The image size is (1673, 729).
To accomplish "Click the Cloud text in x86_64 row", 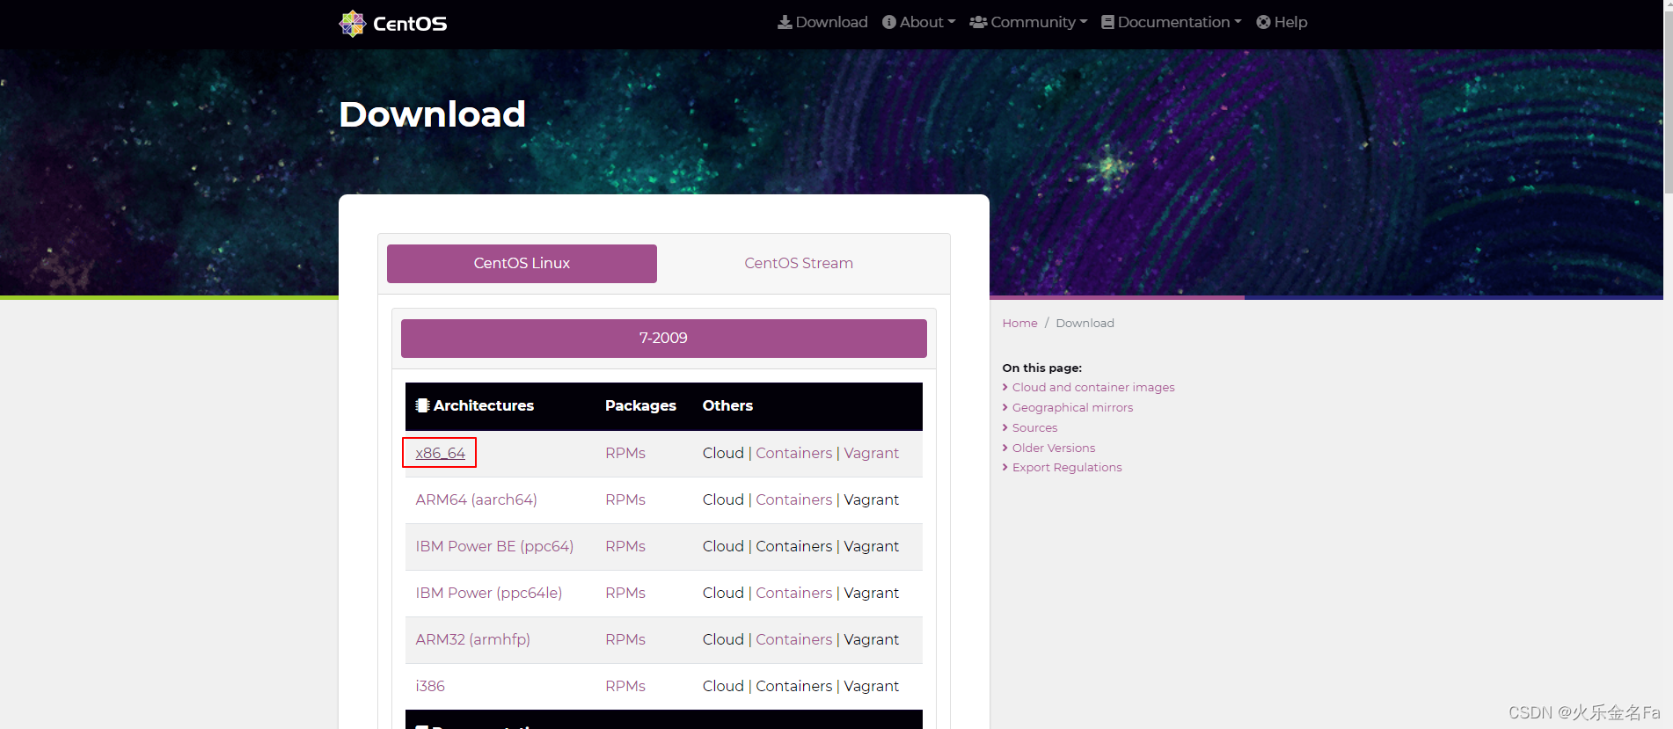I will coord(723,453).
